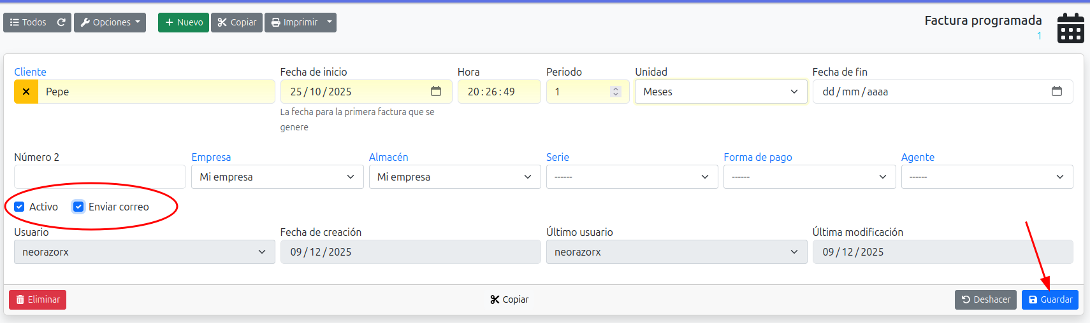Viewport: 1090px width, 323px height.
Task: Click the green Nuevo button
Action: coord(184,22)
